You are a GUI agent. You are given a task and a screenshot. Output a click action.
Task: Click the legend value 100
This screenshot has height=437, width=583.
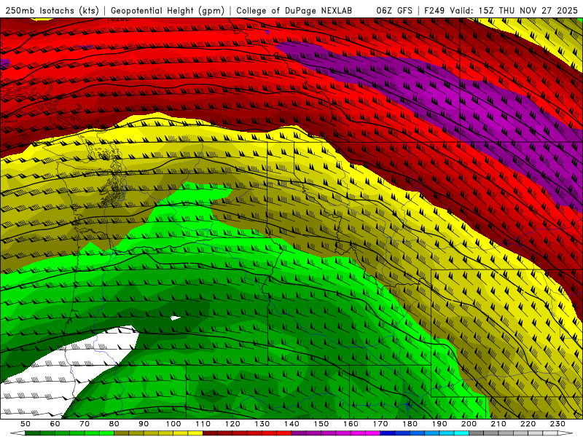pos(173,424)
